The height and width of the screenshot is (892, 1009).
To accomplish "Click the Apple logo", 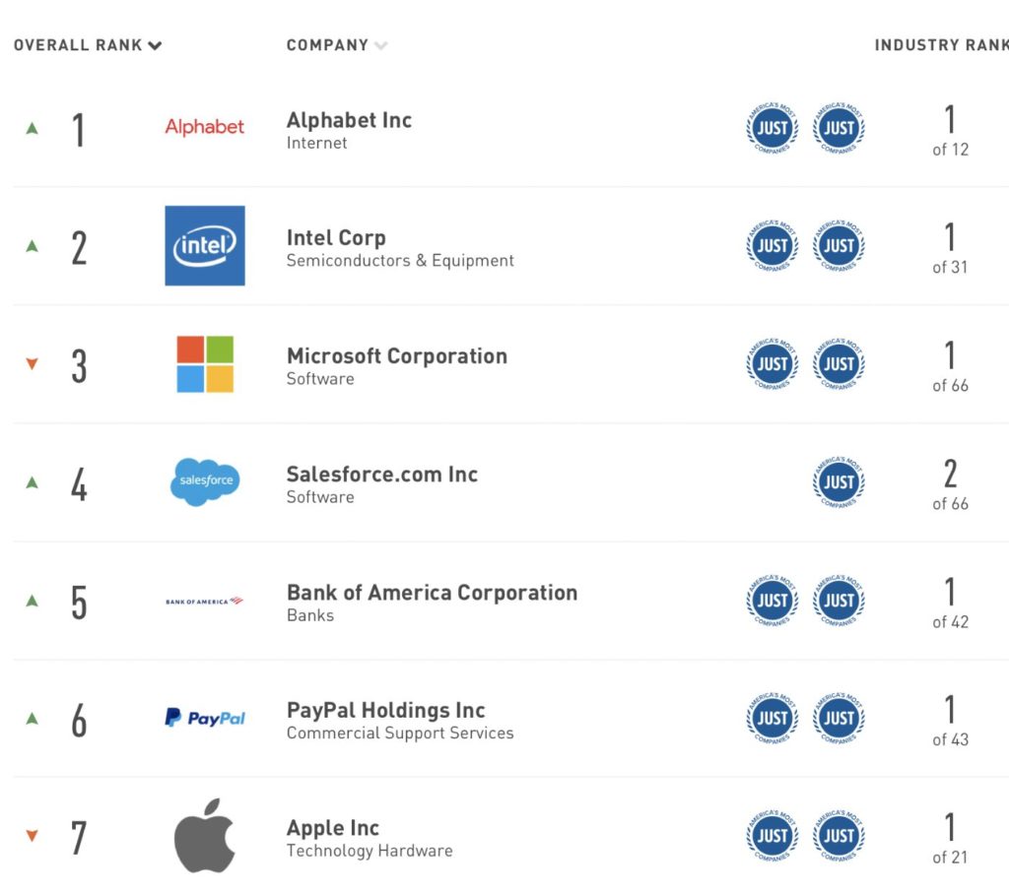I will click(x=205, y=836).
